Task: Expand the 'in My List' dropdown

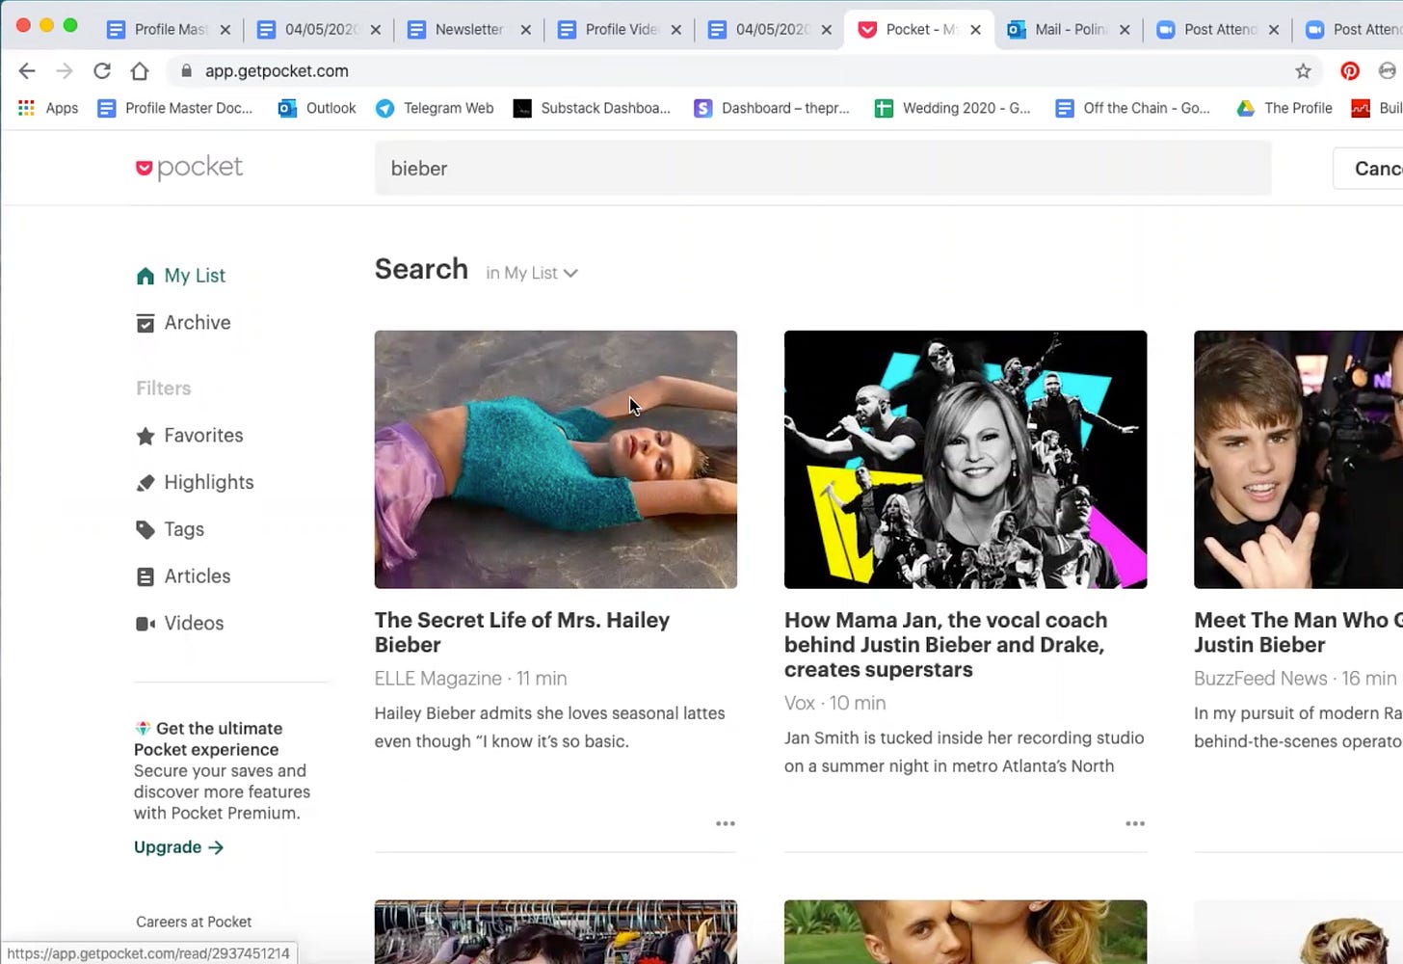Action: [x=531, y=273]
